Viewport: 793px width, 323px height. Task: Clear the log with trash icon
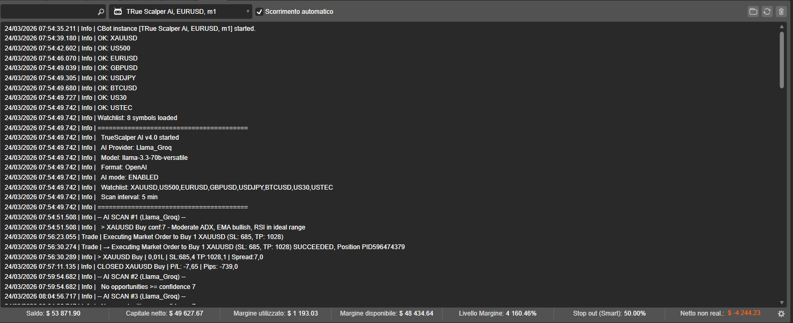pyautogui.click(x=781, y=12)
